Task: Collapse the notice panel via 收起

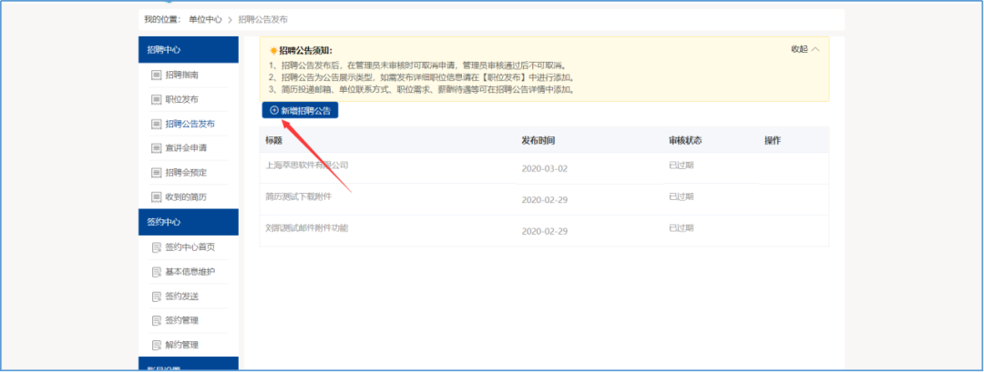Action: tap(805, 49)
